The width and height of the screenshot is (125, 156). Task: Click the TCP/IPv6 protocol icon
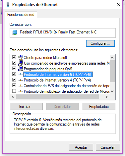21,75
